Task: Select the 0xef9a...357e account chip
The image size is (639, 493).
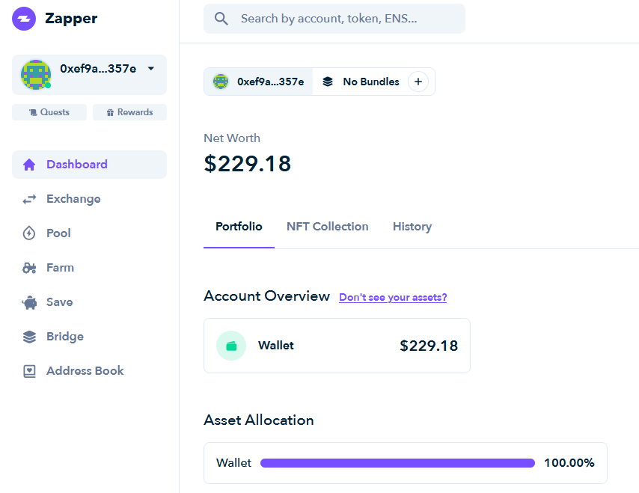Action: point(257,81)
